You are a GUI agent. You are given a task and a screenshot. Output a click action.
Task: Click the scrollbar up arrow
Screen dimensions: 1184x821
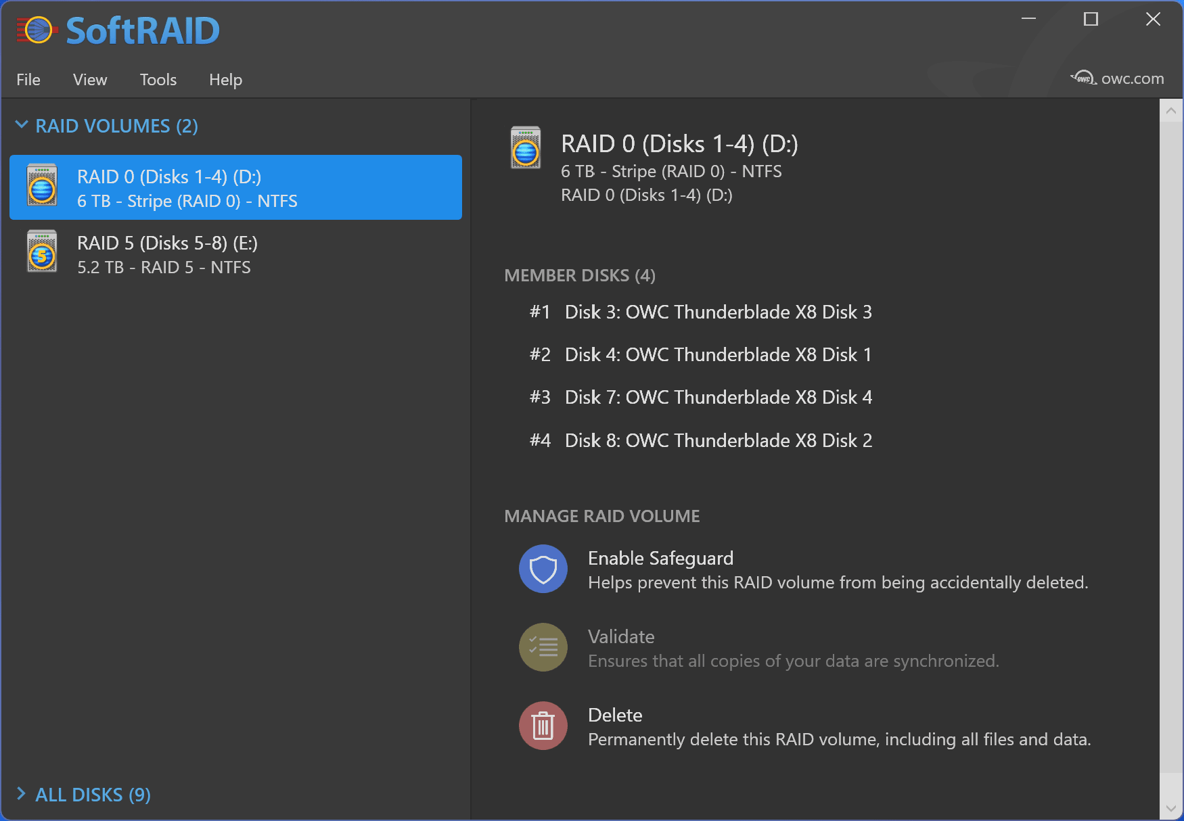(1171, 111)
